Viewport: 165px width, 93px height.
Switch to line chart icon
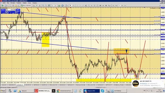pyautogui.click(x=40, y=5)
